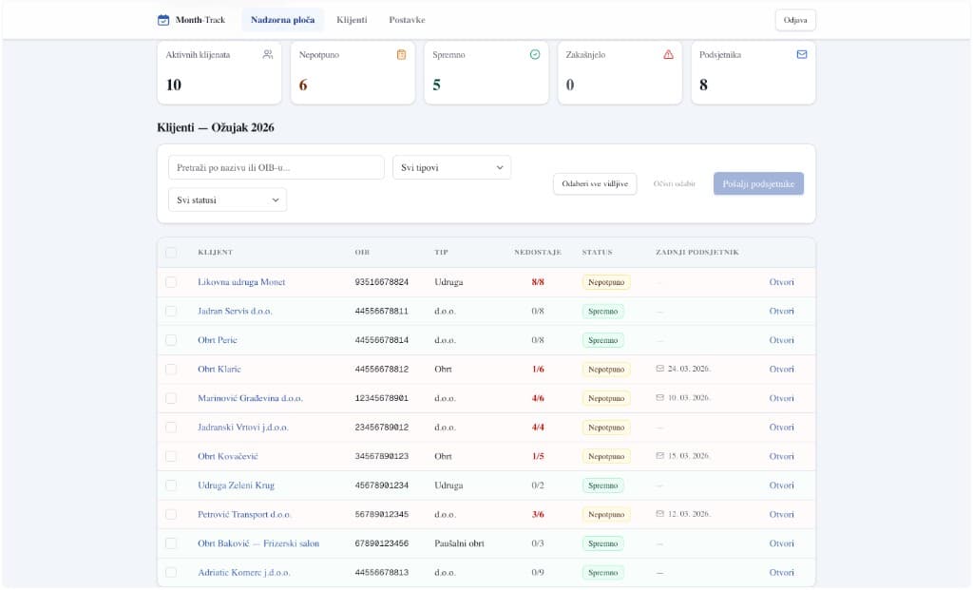The image size is (973, 590).
Task: Open Jadran Servis via its Otvori link
Action: point(781,311)
